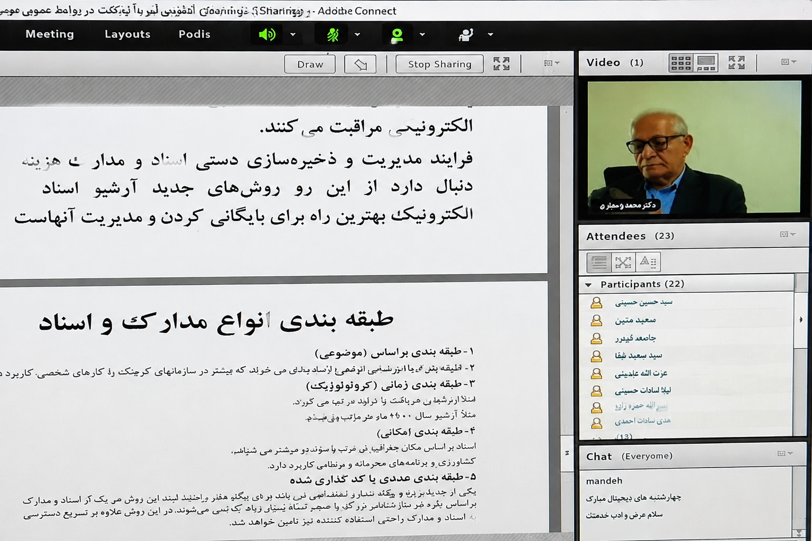Toggle the green webcam button

click(397, 35)
